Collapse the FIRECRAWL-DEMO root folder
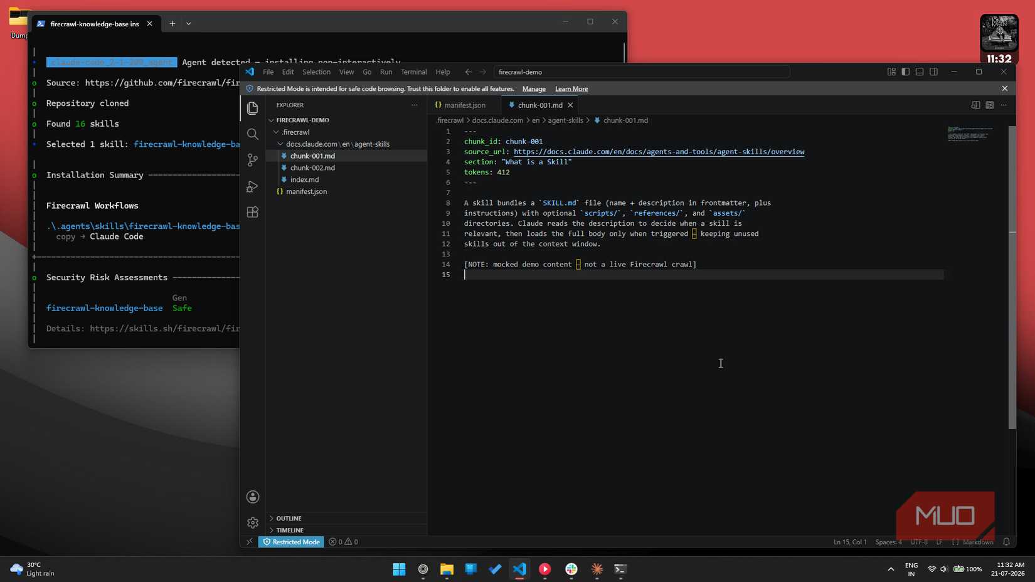The width and height of the screenshot is (1035, 582). 346,120
